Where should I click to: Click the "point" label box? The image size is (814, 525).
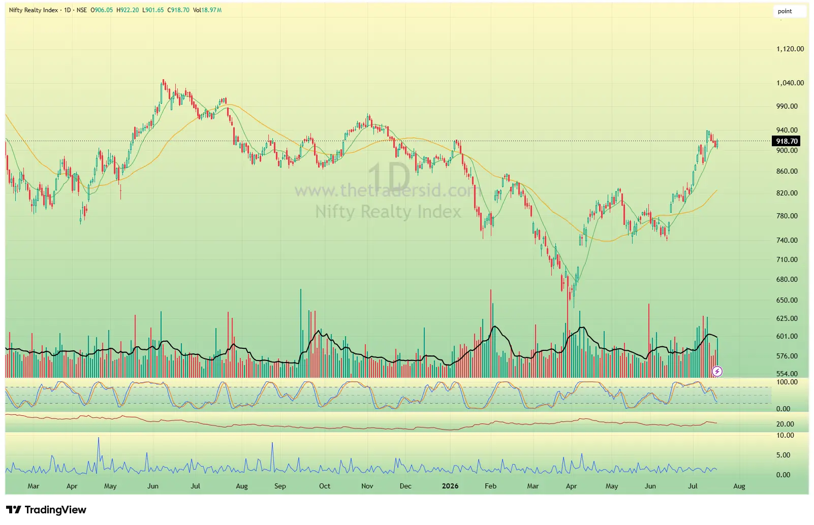click(x=790, y=11)
